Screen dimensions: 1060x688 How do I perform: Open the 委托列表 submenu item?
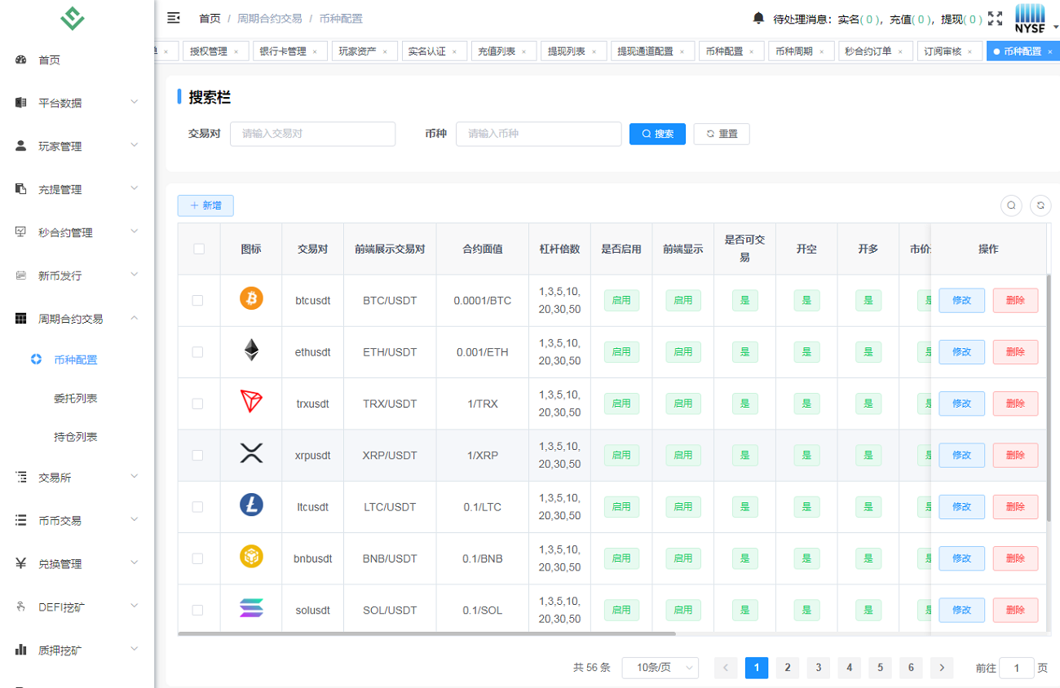[75, 399]
